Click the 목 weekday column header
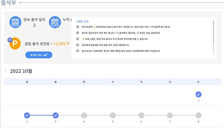 [x=141, y=82]
